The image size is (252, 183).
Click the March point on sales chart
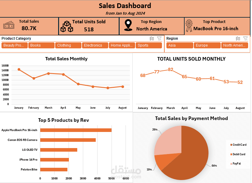tap(49, 73)
